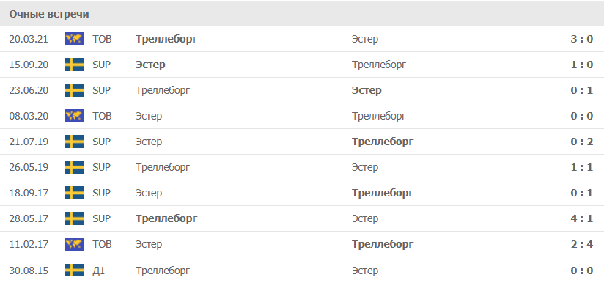
Task: Click the Sweden flag for 30.08.15 match
Action: point(74,271)
